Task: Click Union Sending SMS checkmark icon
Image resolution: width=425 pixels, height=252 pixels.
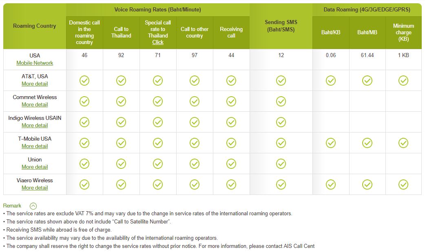Action: coord(281,164)
